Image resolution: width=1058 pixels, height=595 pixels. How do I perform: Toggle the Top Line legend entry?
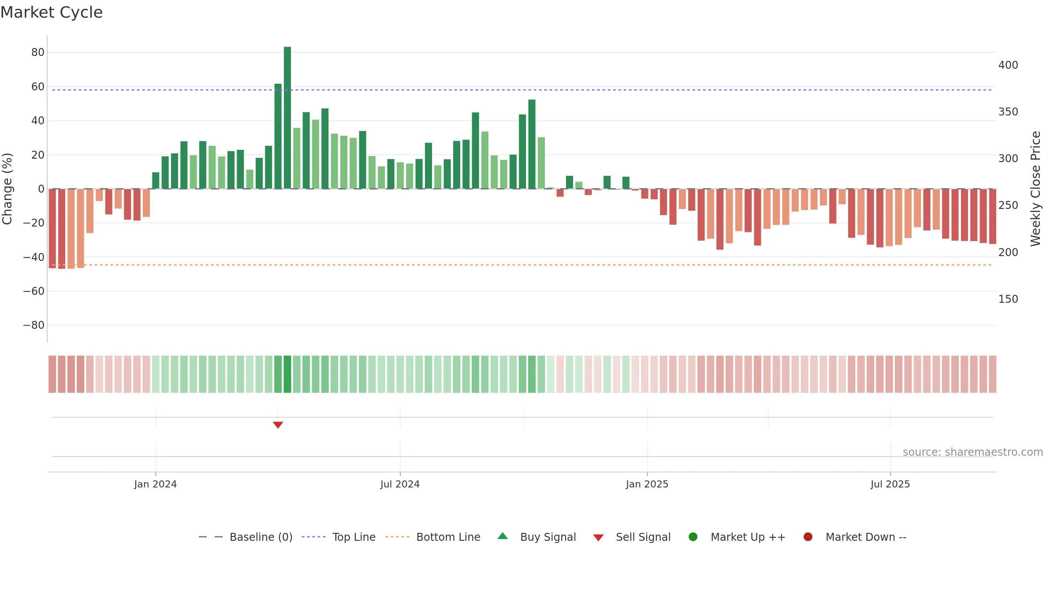[x=339, y=537]
